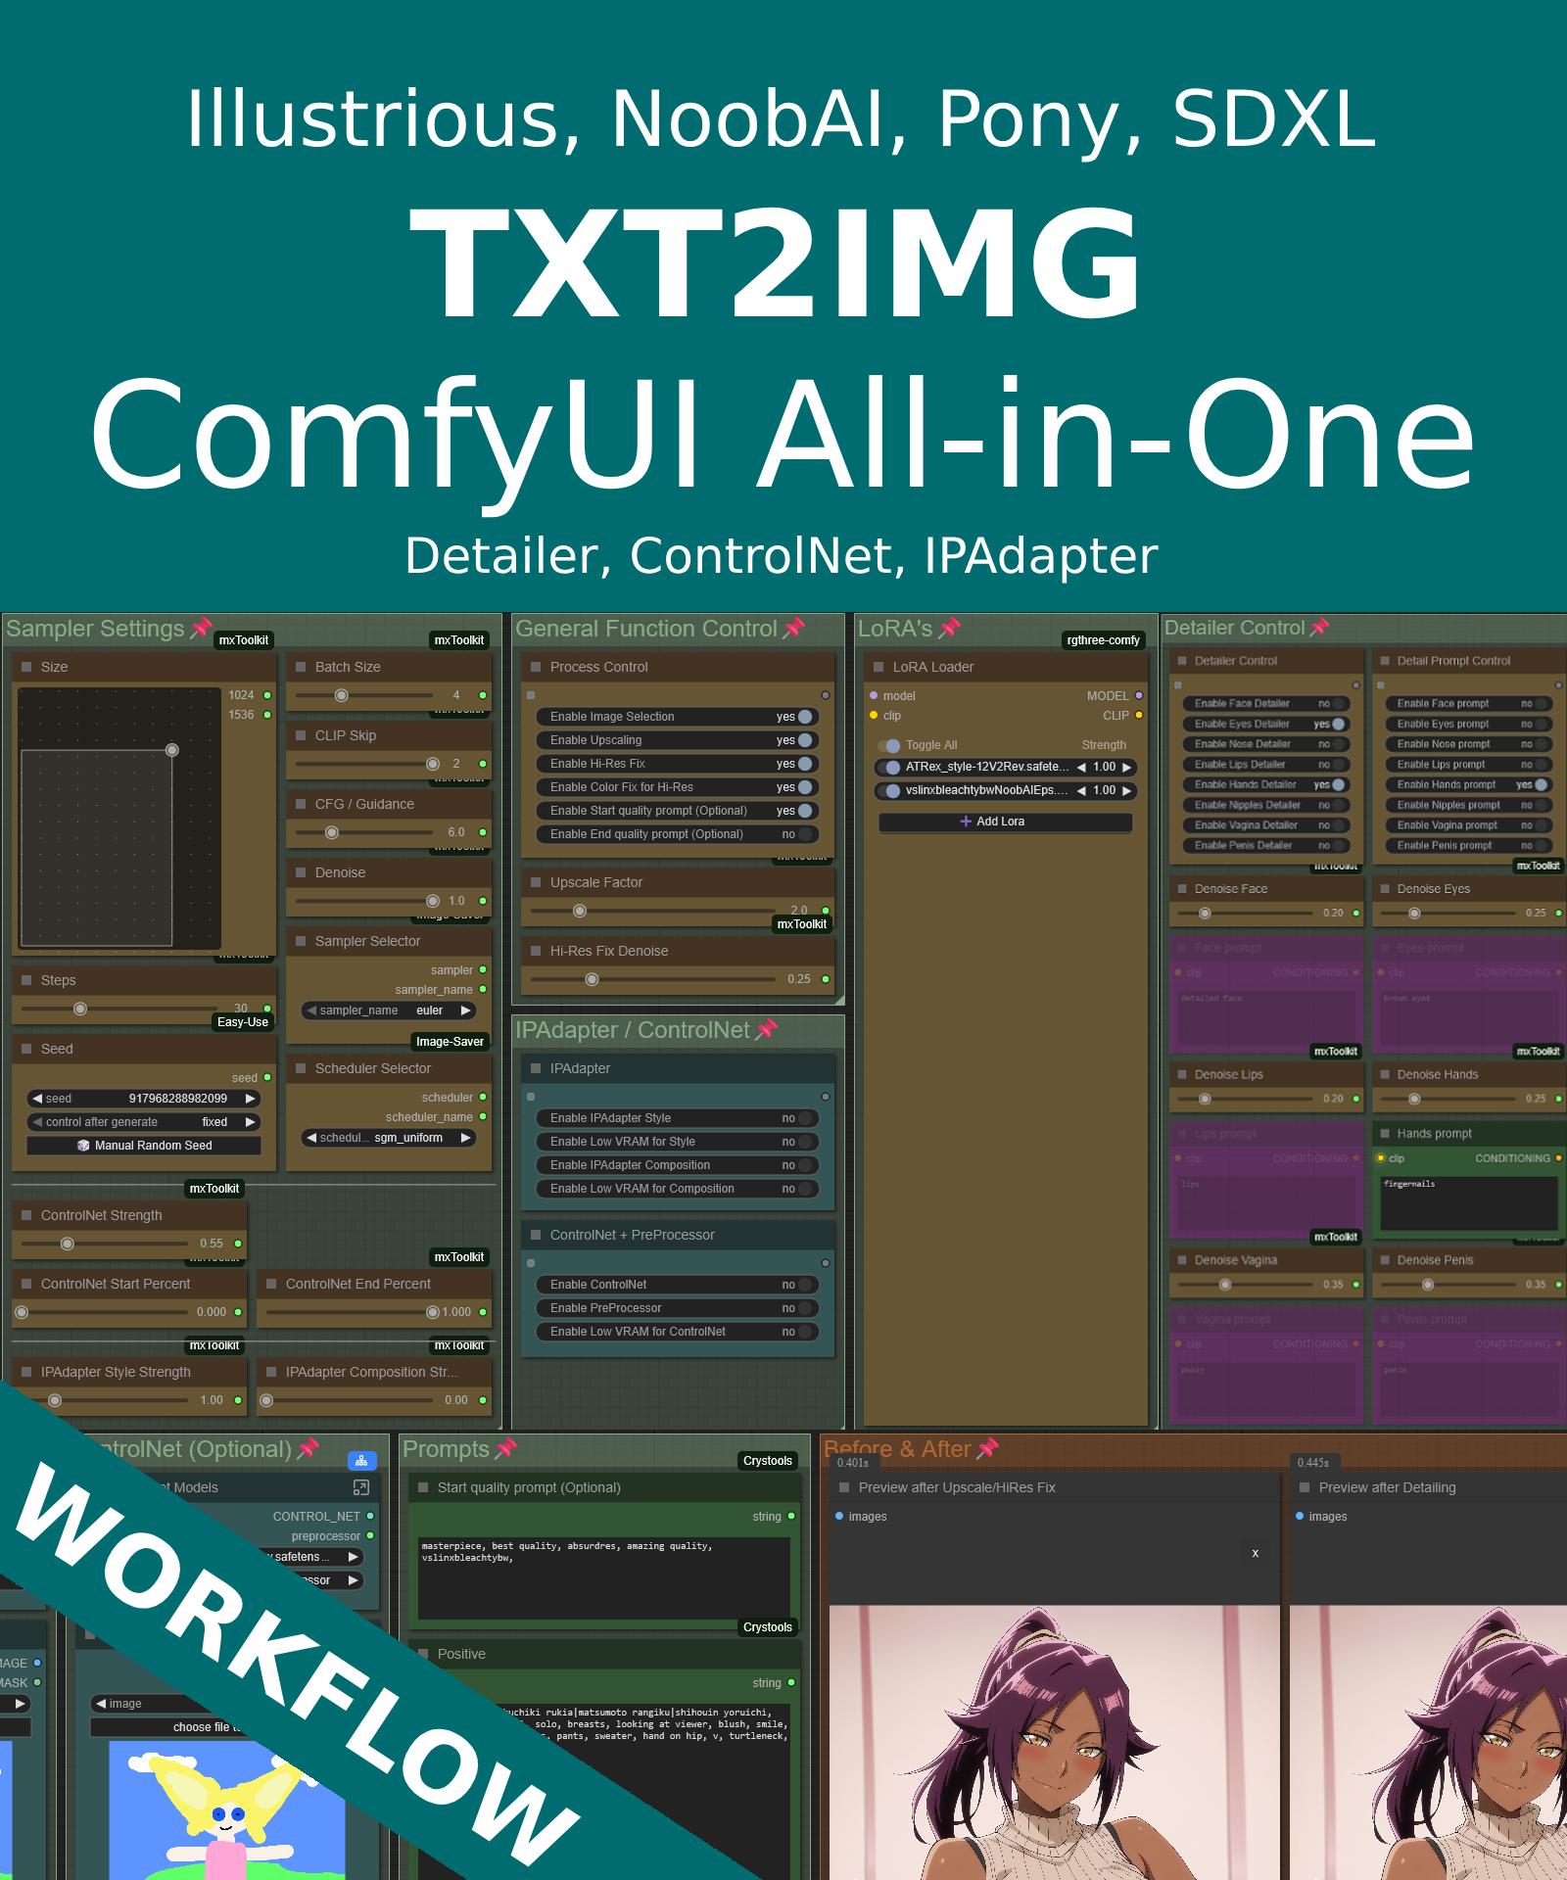Click the right arrow of the seed value field
Screen dimensions: 1567x1880
[x=251, y=1099]
